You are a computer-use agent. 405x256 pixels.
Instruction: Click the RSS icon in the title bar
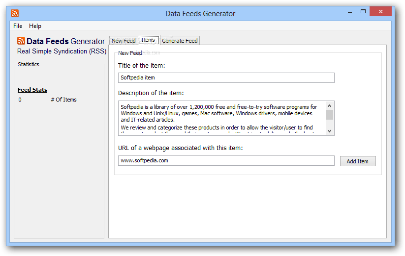15,13
